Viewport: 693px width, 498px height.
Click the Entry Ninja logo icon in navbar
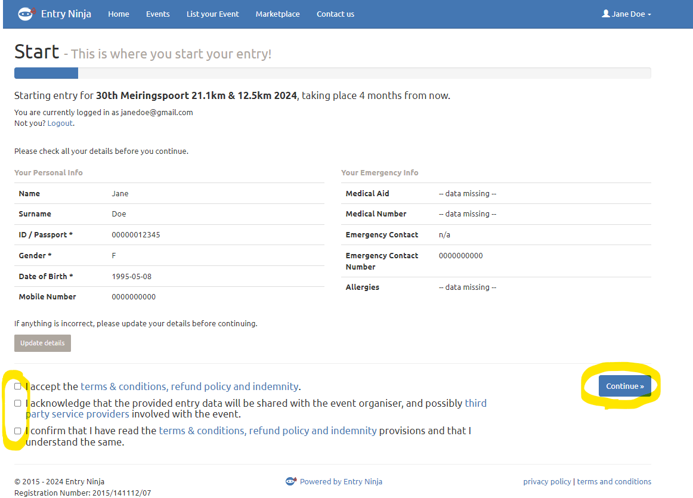tap(26, 14)
